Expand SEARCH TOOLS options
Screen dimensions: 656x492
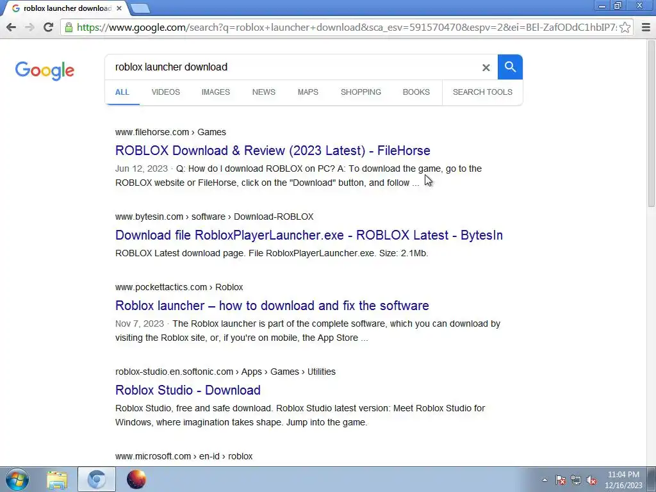[x=482, y=92]
